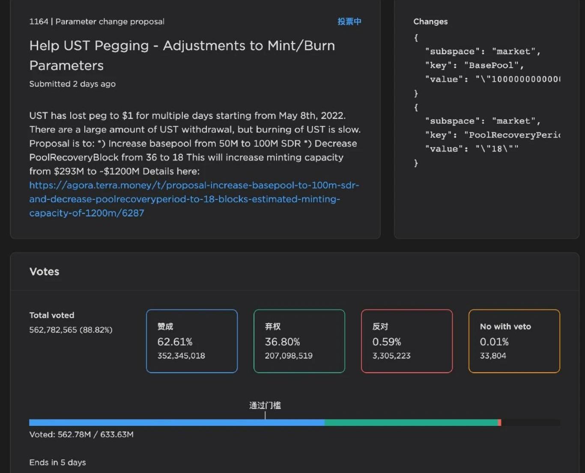Click the Submitted 2 days ago text

(72, 84)
